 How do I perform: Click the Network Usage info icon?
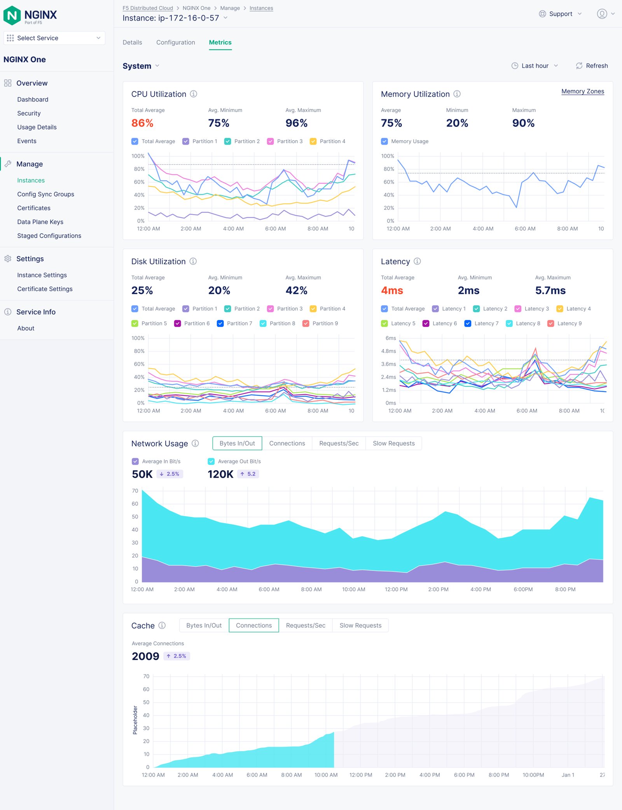click(x=195, y=443)
